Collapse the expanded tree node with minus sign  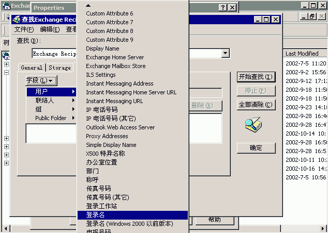click(6, 73)
